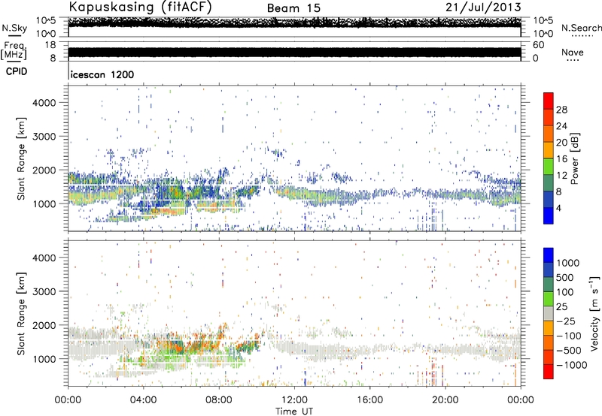Click the gray segment of the velocity color bar
602x416 pixels.
point(549,313)
